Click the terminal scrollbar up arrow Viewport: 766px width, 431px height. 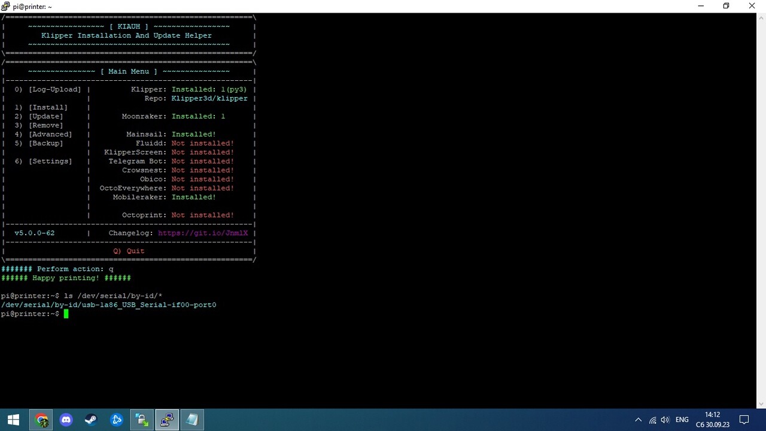coord(761,18)
